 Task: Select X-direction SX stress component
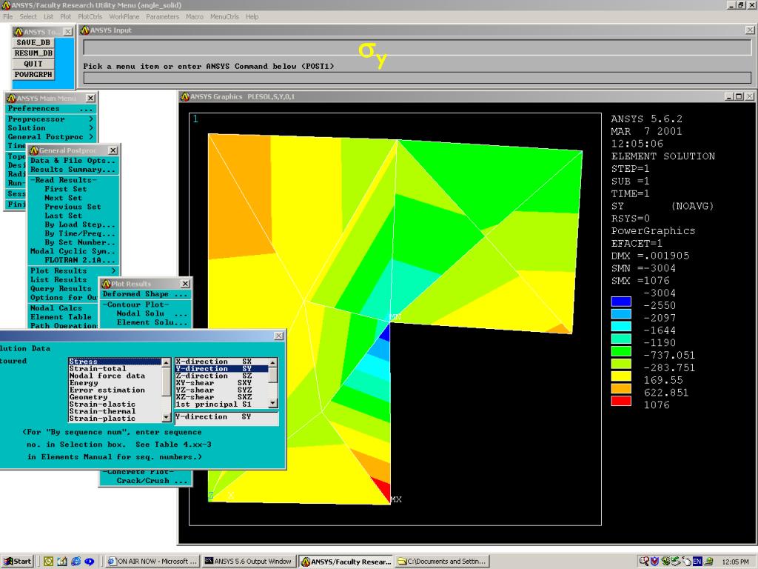[x=221, y=362]
